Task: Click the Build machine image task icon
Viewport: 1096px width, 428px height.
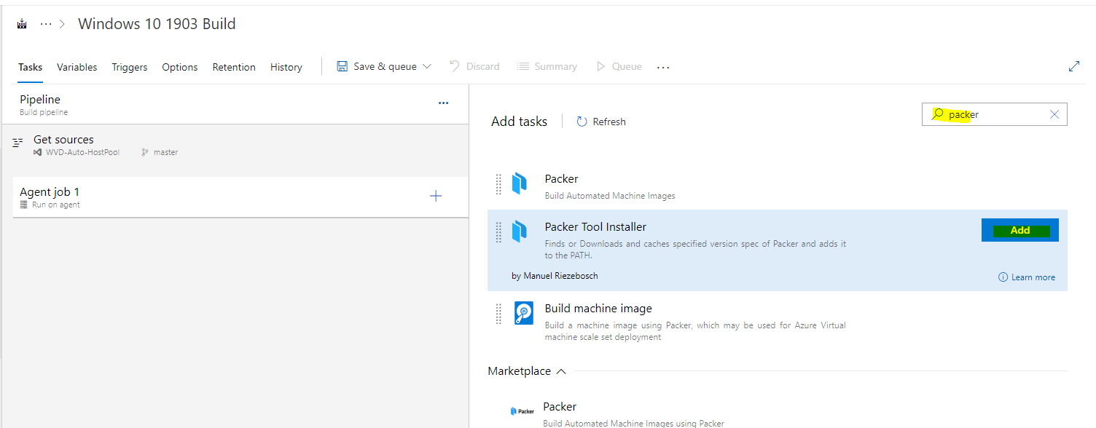Action: pyautogui.click(x=523, y=313)
